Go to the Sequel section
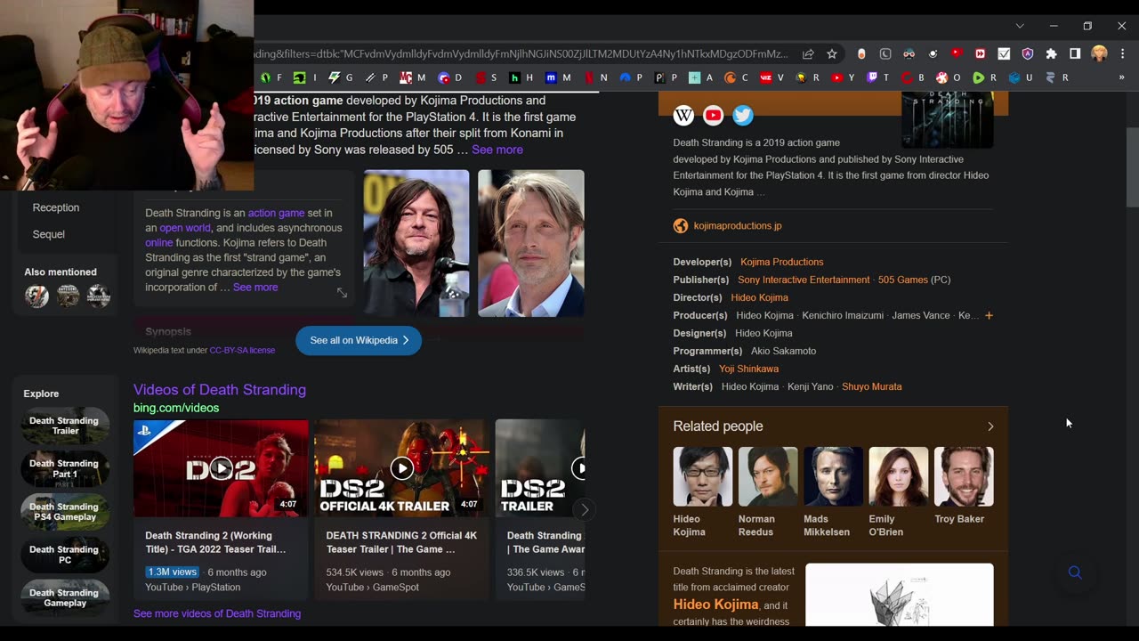This screenshot has height=641, width=1139. pyautogui.click(x=49, y=234)
